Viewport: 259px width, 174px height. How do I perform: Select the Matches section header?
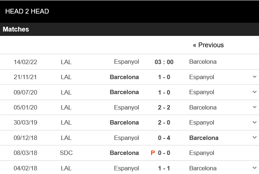coord(16,29)
